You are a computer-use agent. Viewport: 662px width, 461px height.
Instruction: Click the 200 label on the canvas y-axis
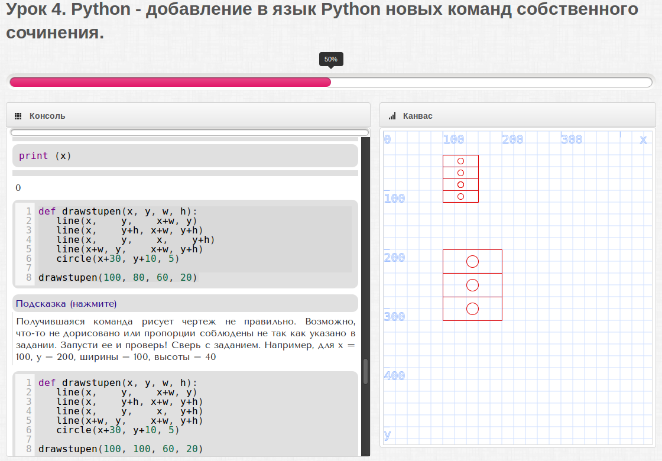394,258
